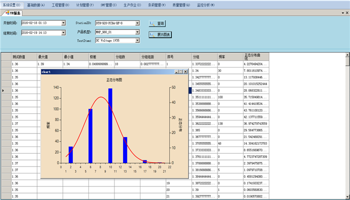
Task: Click the tallest blue bar in chart
Action: (x=110, y=125)
